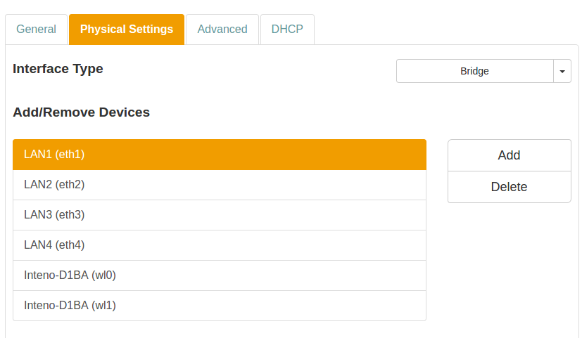Open the Bridge interface type dropdown
Image resolution: width=582 pixels, height=338 pixels.
click(475, 71)
